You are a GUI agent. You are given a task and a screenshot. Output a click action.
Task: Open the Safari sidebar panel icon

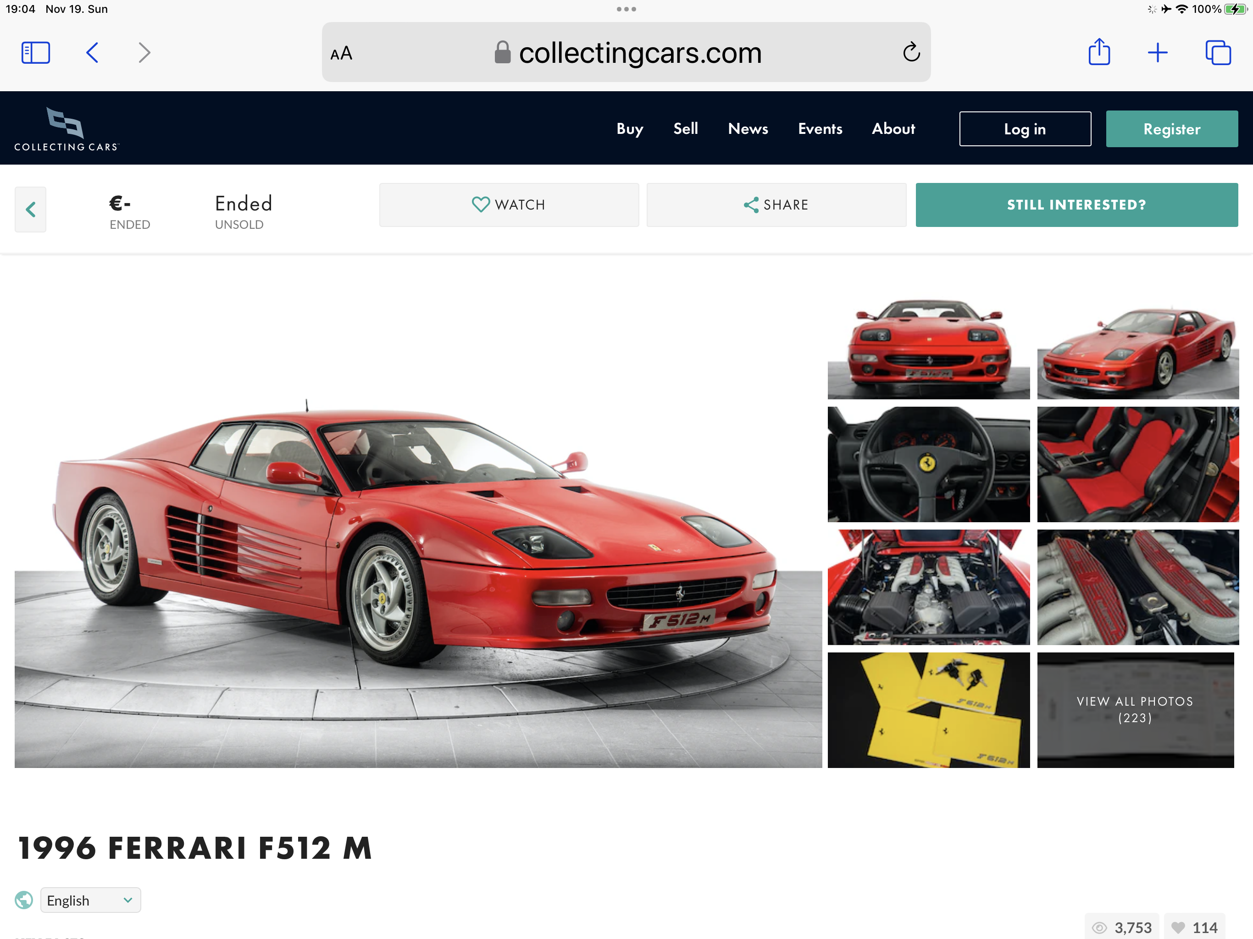click(x=36, y=53)
